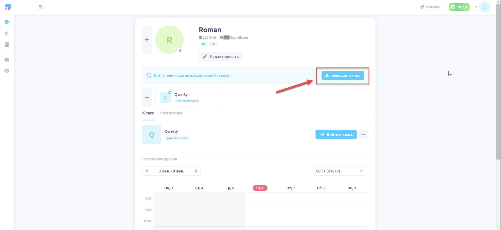Open the three-dots menu for Qwerty class
The height and width of the screenshot is (230, 501).
pos(363,135)
